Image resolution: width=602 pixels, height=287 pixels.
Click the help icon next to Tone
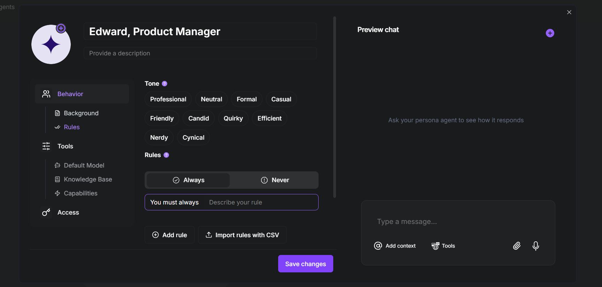click(x=165, y=84)
